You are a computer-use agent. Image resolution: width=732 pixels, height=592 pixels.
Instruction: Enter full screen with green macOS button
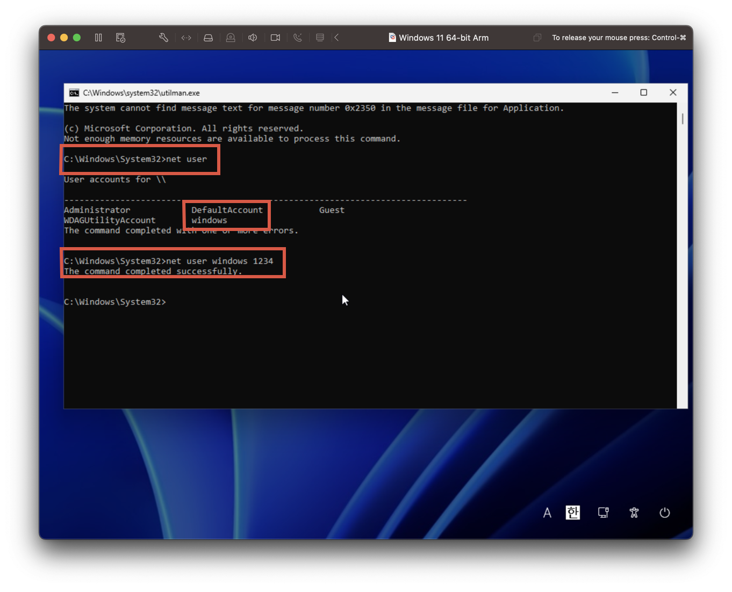[x=77, y=38]
